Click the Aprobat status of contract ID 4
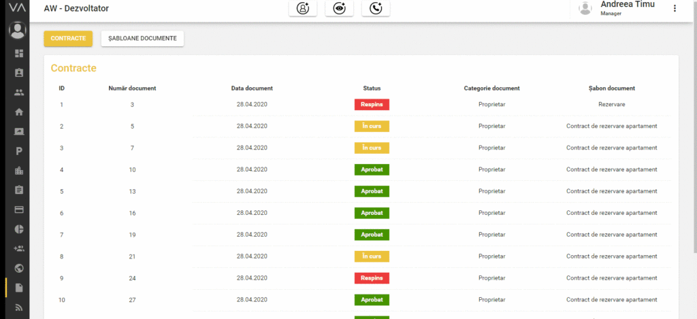697x319 pixels. click(x=372, y=169)
